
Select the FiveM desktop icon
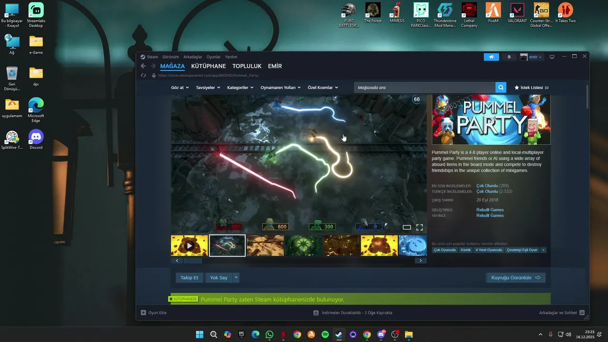click(x=493, y=13)
